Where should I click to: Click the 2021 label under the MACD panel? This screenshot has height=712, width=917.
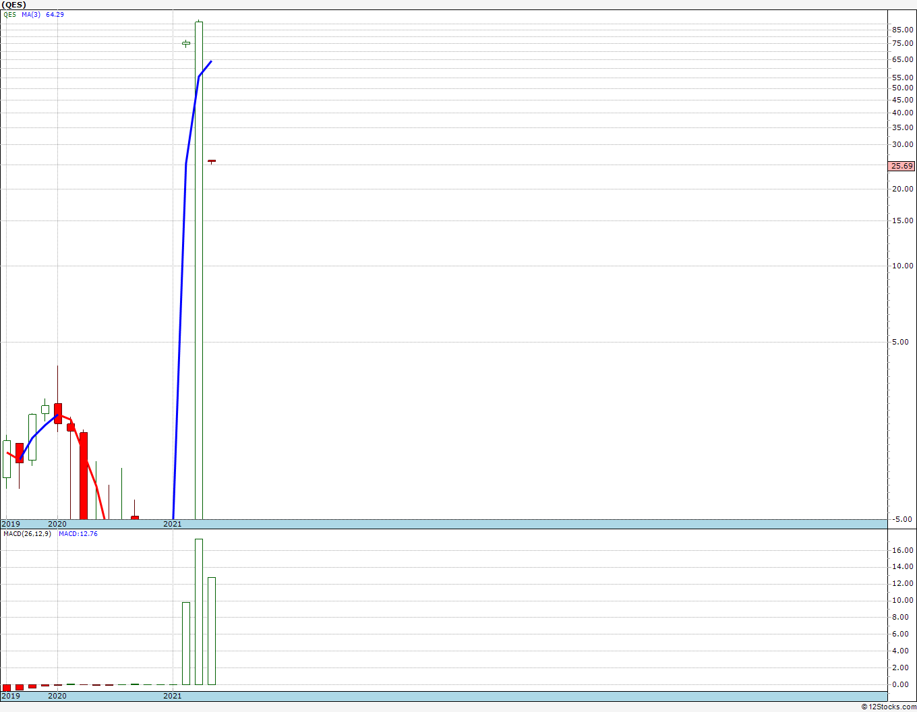[173, 696]
